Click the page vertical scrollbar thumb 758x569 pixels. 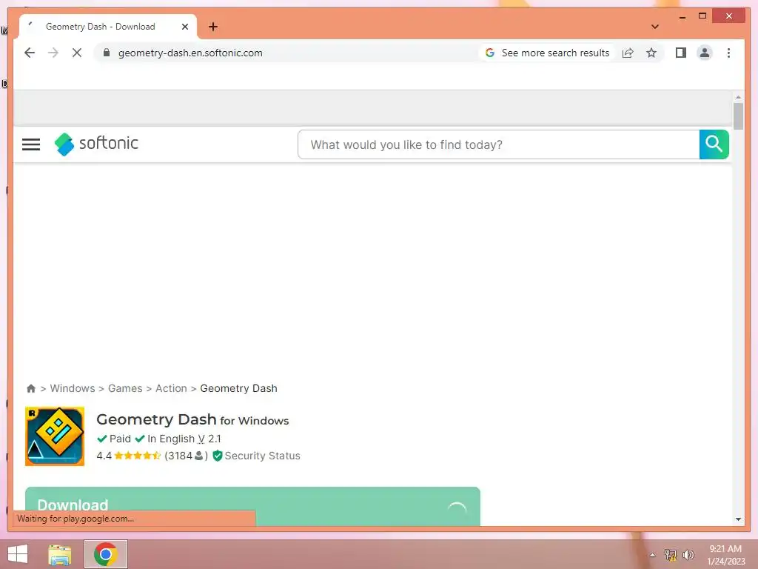click(x=738, y=116)
